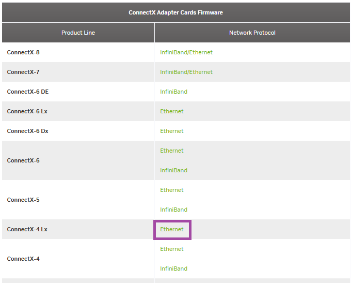Open ConnectX-7 InfiniBand/Ethernet firmware link

tap(186, 72)
